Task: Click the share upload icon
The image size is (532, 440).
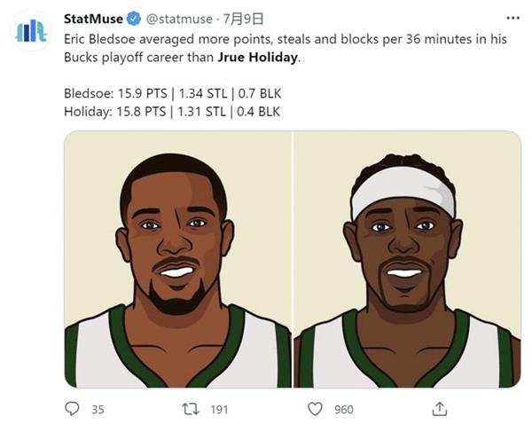Action: point(440,409)
